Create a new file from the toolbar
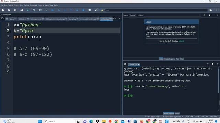220x123 pixels. pos(3,10)
